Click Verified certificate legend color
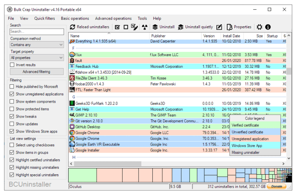 255,125
